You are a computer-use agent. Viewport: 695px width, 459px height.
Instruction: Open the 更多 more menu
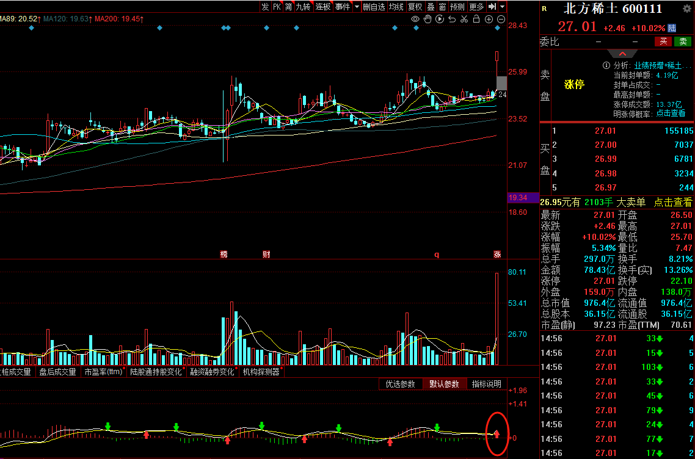click(477, 7)
